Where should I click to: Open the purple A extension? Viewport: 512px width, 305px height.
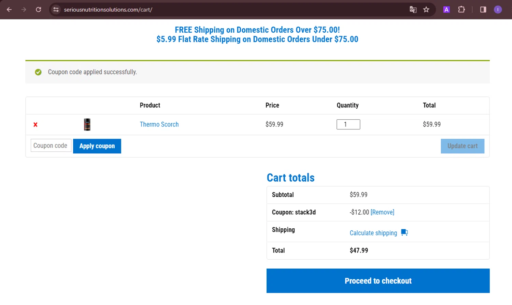point(446,10)
